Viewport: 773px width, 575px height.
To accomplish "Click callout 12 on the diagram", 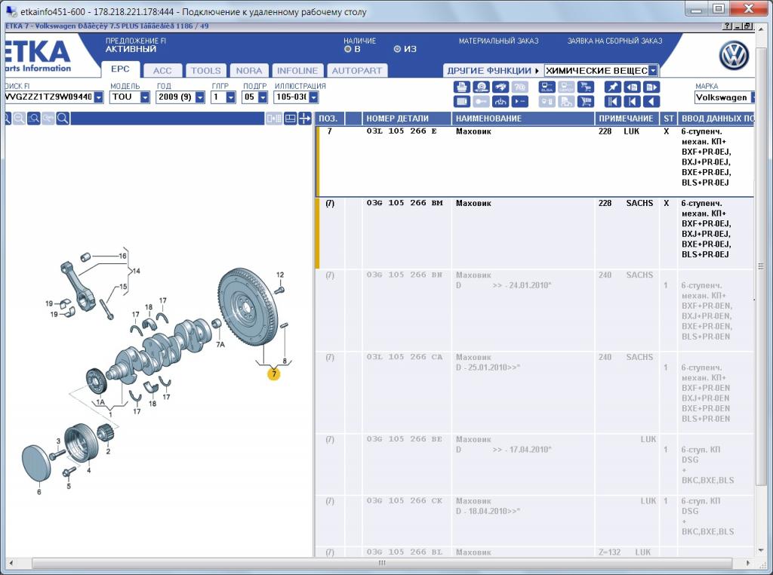I will point(280,275).
